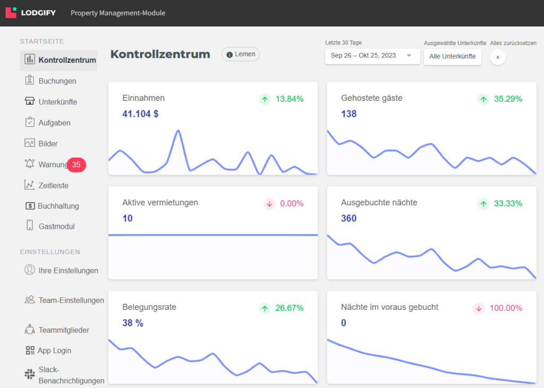Click the red down arrow beside 100.00%
544x388 pixels.
click(479, 308)
